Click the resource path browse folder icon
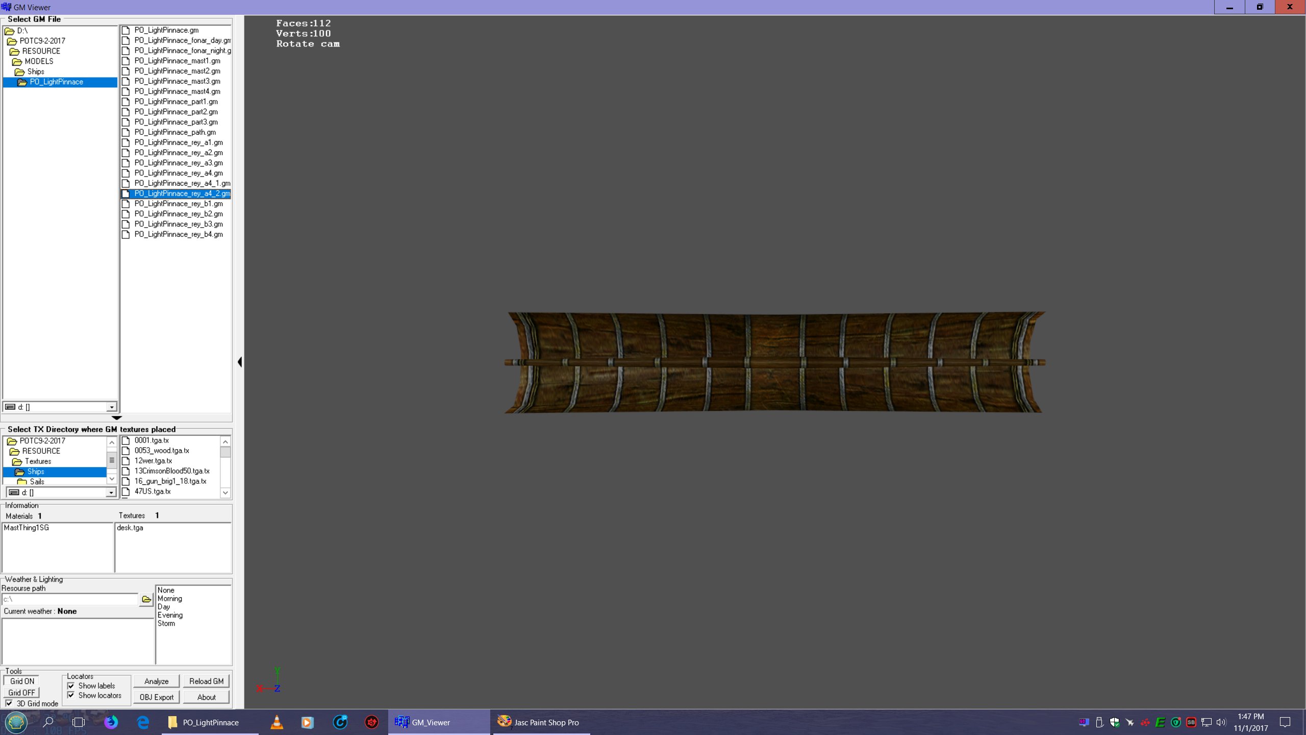This screenshot has width=1306, height=735. (x=146, y=599)
